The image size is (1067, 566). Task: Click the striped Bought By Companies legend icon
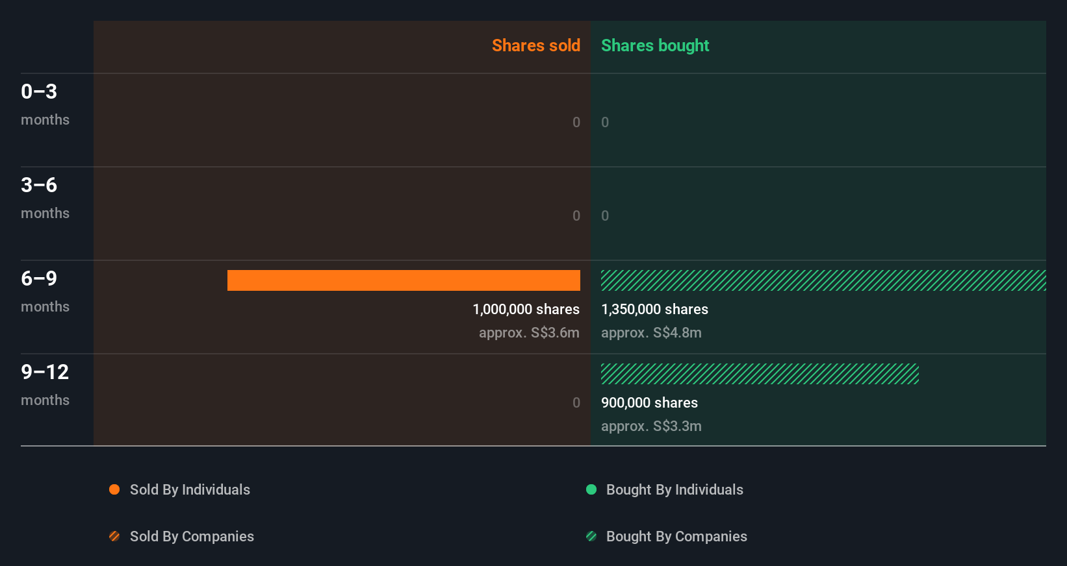coord(591,536)
